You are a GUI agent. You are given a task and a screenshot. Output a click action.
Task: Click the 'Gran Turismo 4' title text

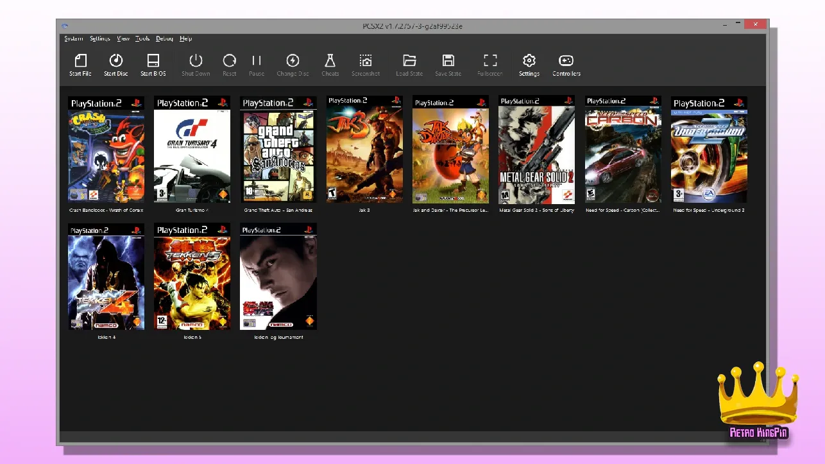pyautogui.click(x=192, y=210)
